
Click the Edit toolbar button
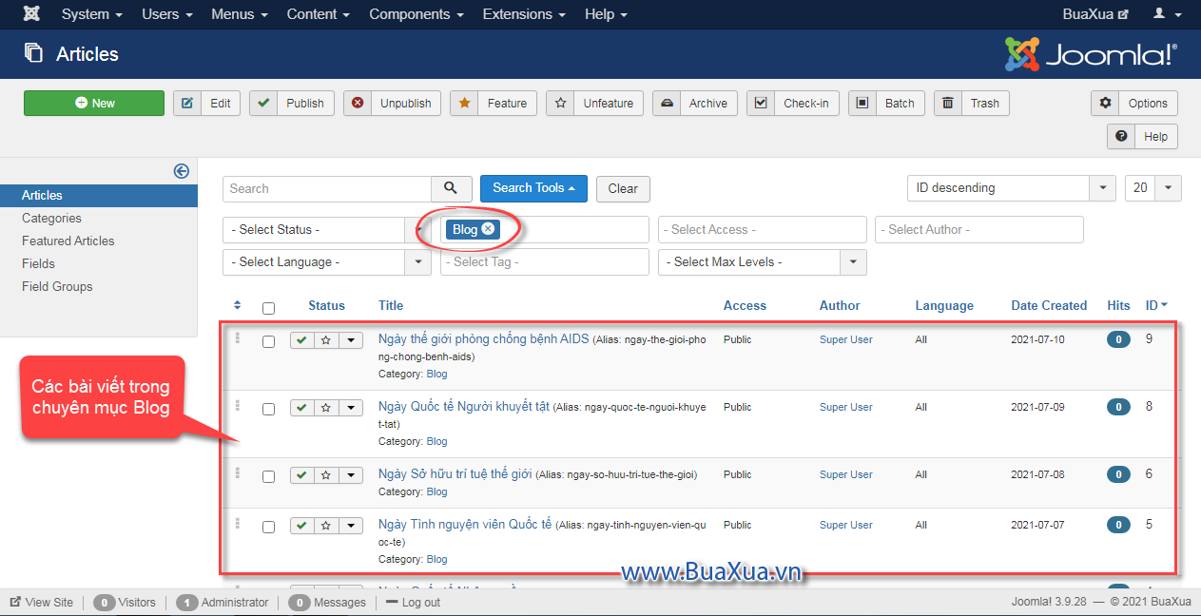pos(206,104)
